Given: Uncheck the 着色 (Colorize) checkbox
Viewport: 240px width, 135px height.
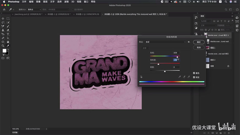Looking at the screenshot, I should point(194,73).
